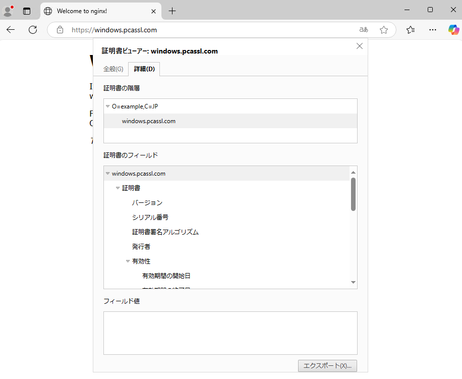Screen dimensions: 462x379
Task: Select O=example,C=JP in certificate hierarchy
Action: 230,106
